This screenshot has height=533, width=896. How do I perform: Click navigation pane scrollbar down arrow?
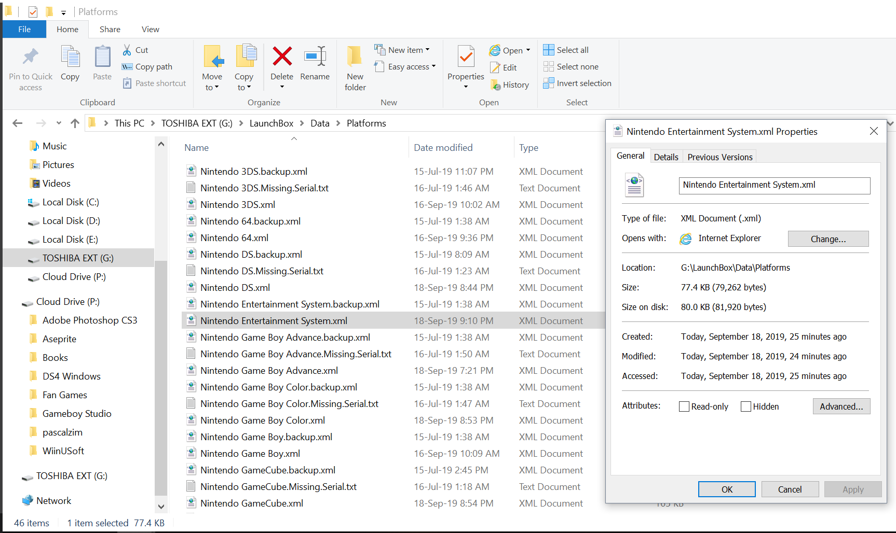[x=161, y=507]
